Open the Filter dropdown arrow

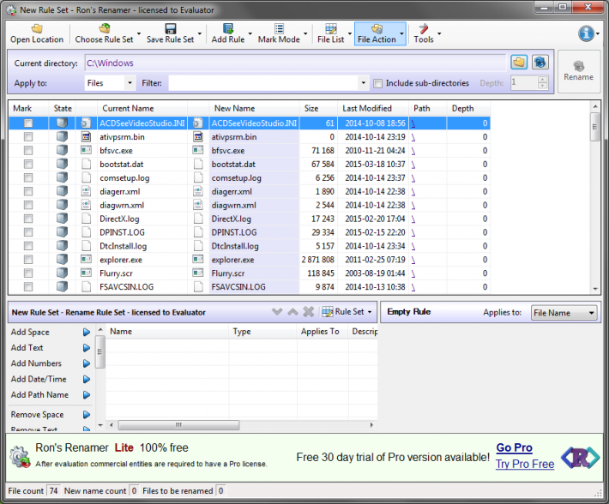(x=363, y=83)
